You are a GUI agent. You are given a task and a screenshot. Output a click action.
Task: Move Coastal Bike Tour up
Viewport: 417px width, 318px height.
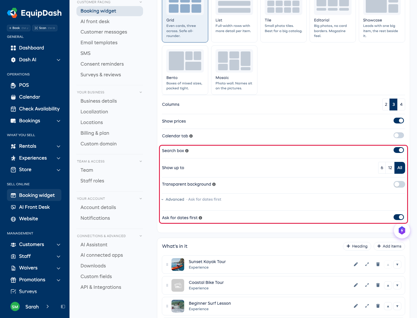pos(388,285)
